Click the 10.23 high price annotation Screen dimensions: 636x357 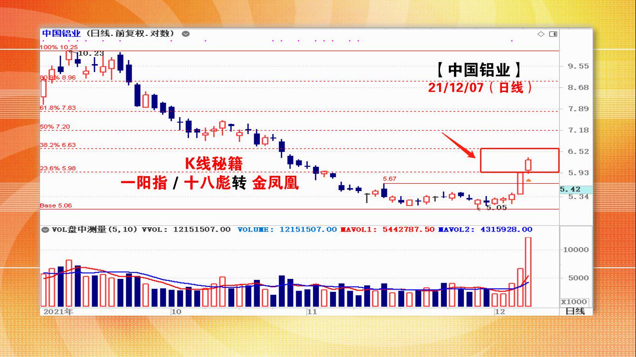point(91,53)
